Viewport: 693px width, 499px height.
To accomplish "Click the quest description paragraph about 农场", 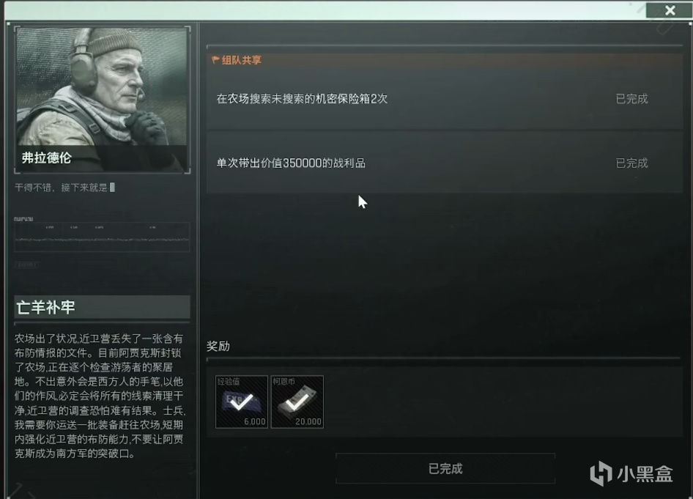I will coord(100,396).
